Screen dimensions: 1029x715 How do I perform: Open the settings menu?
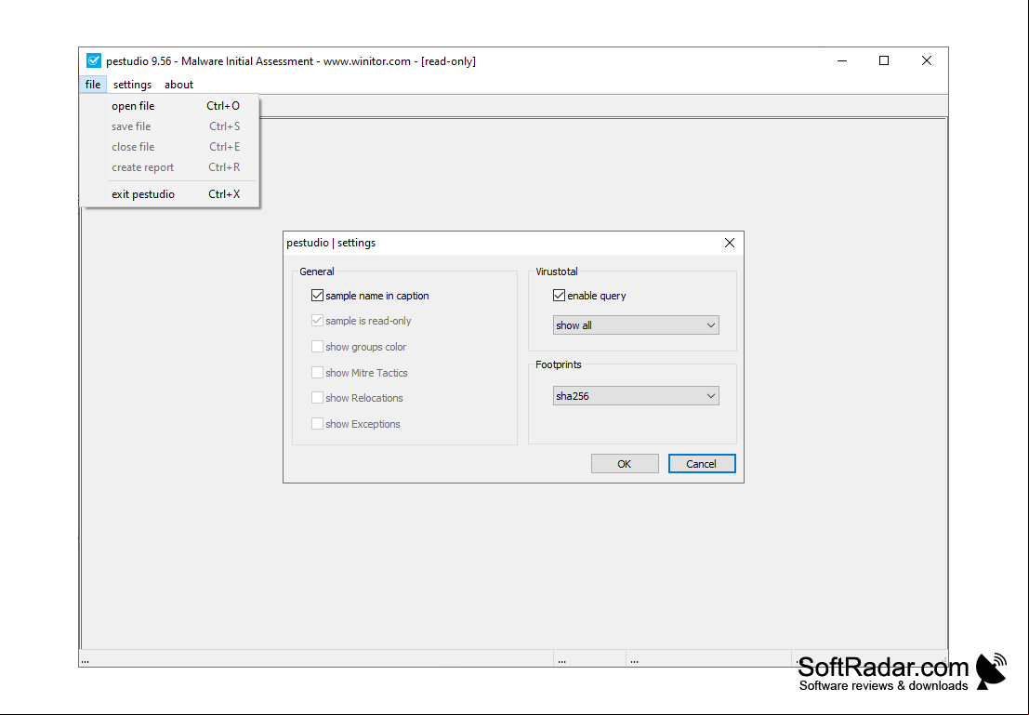click(x=132, y=84)
